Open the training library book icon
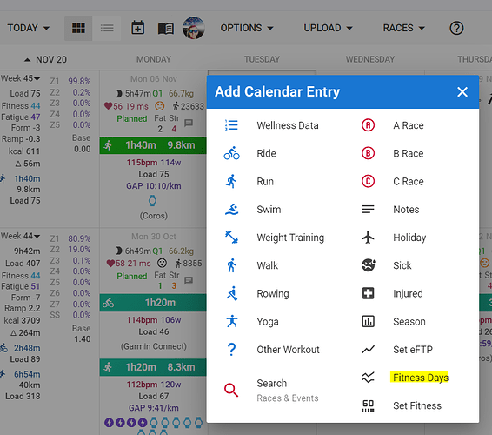Viewport: 492px width, 435px height. [166, 28]
